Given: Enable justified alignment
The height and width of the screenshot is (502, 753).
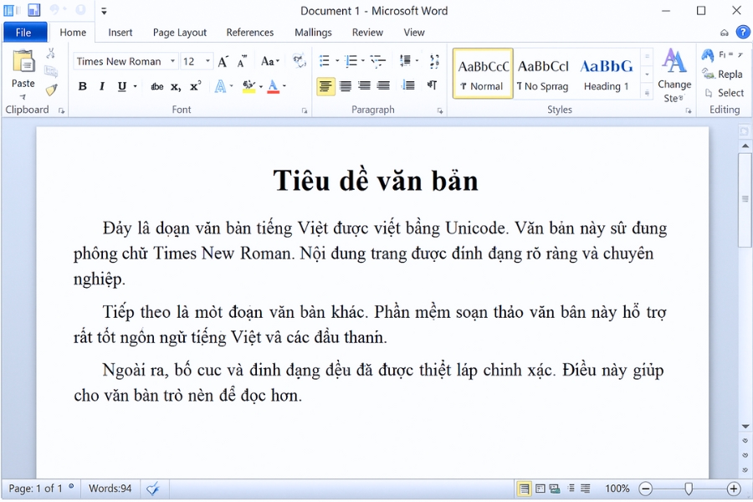Looking at the screenshot, I should [x=384, y=85].
